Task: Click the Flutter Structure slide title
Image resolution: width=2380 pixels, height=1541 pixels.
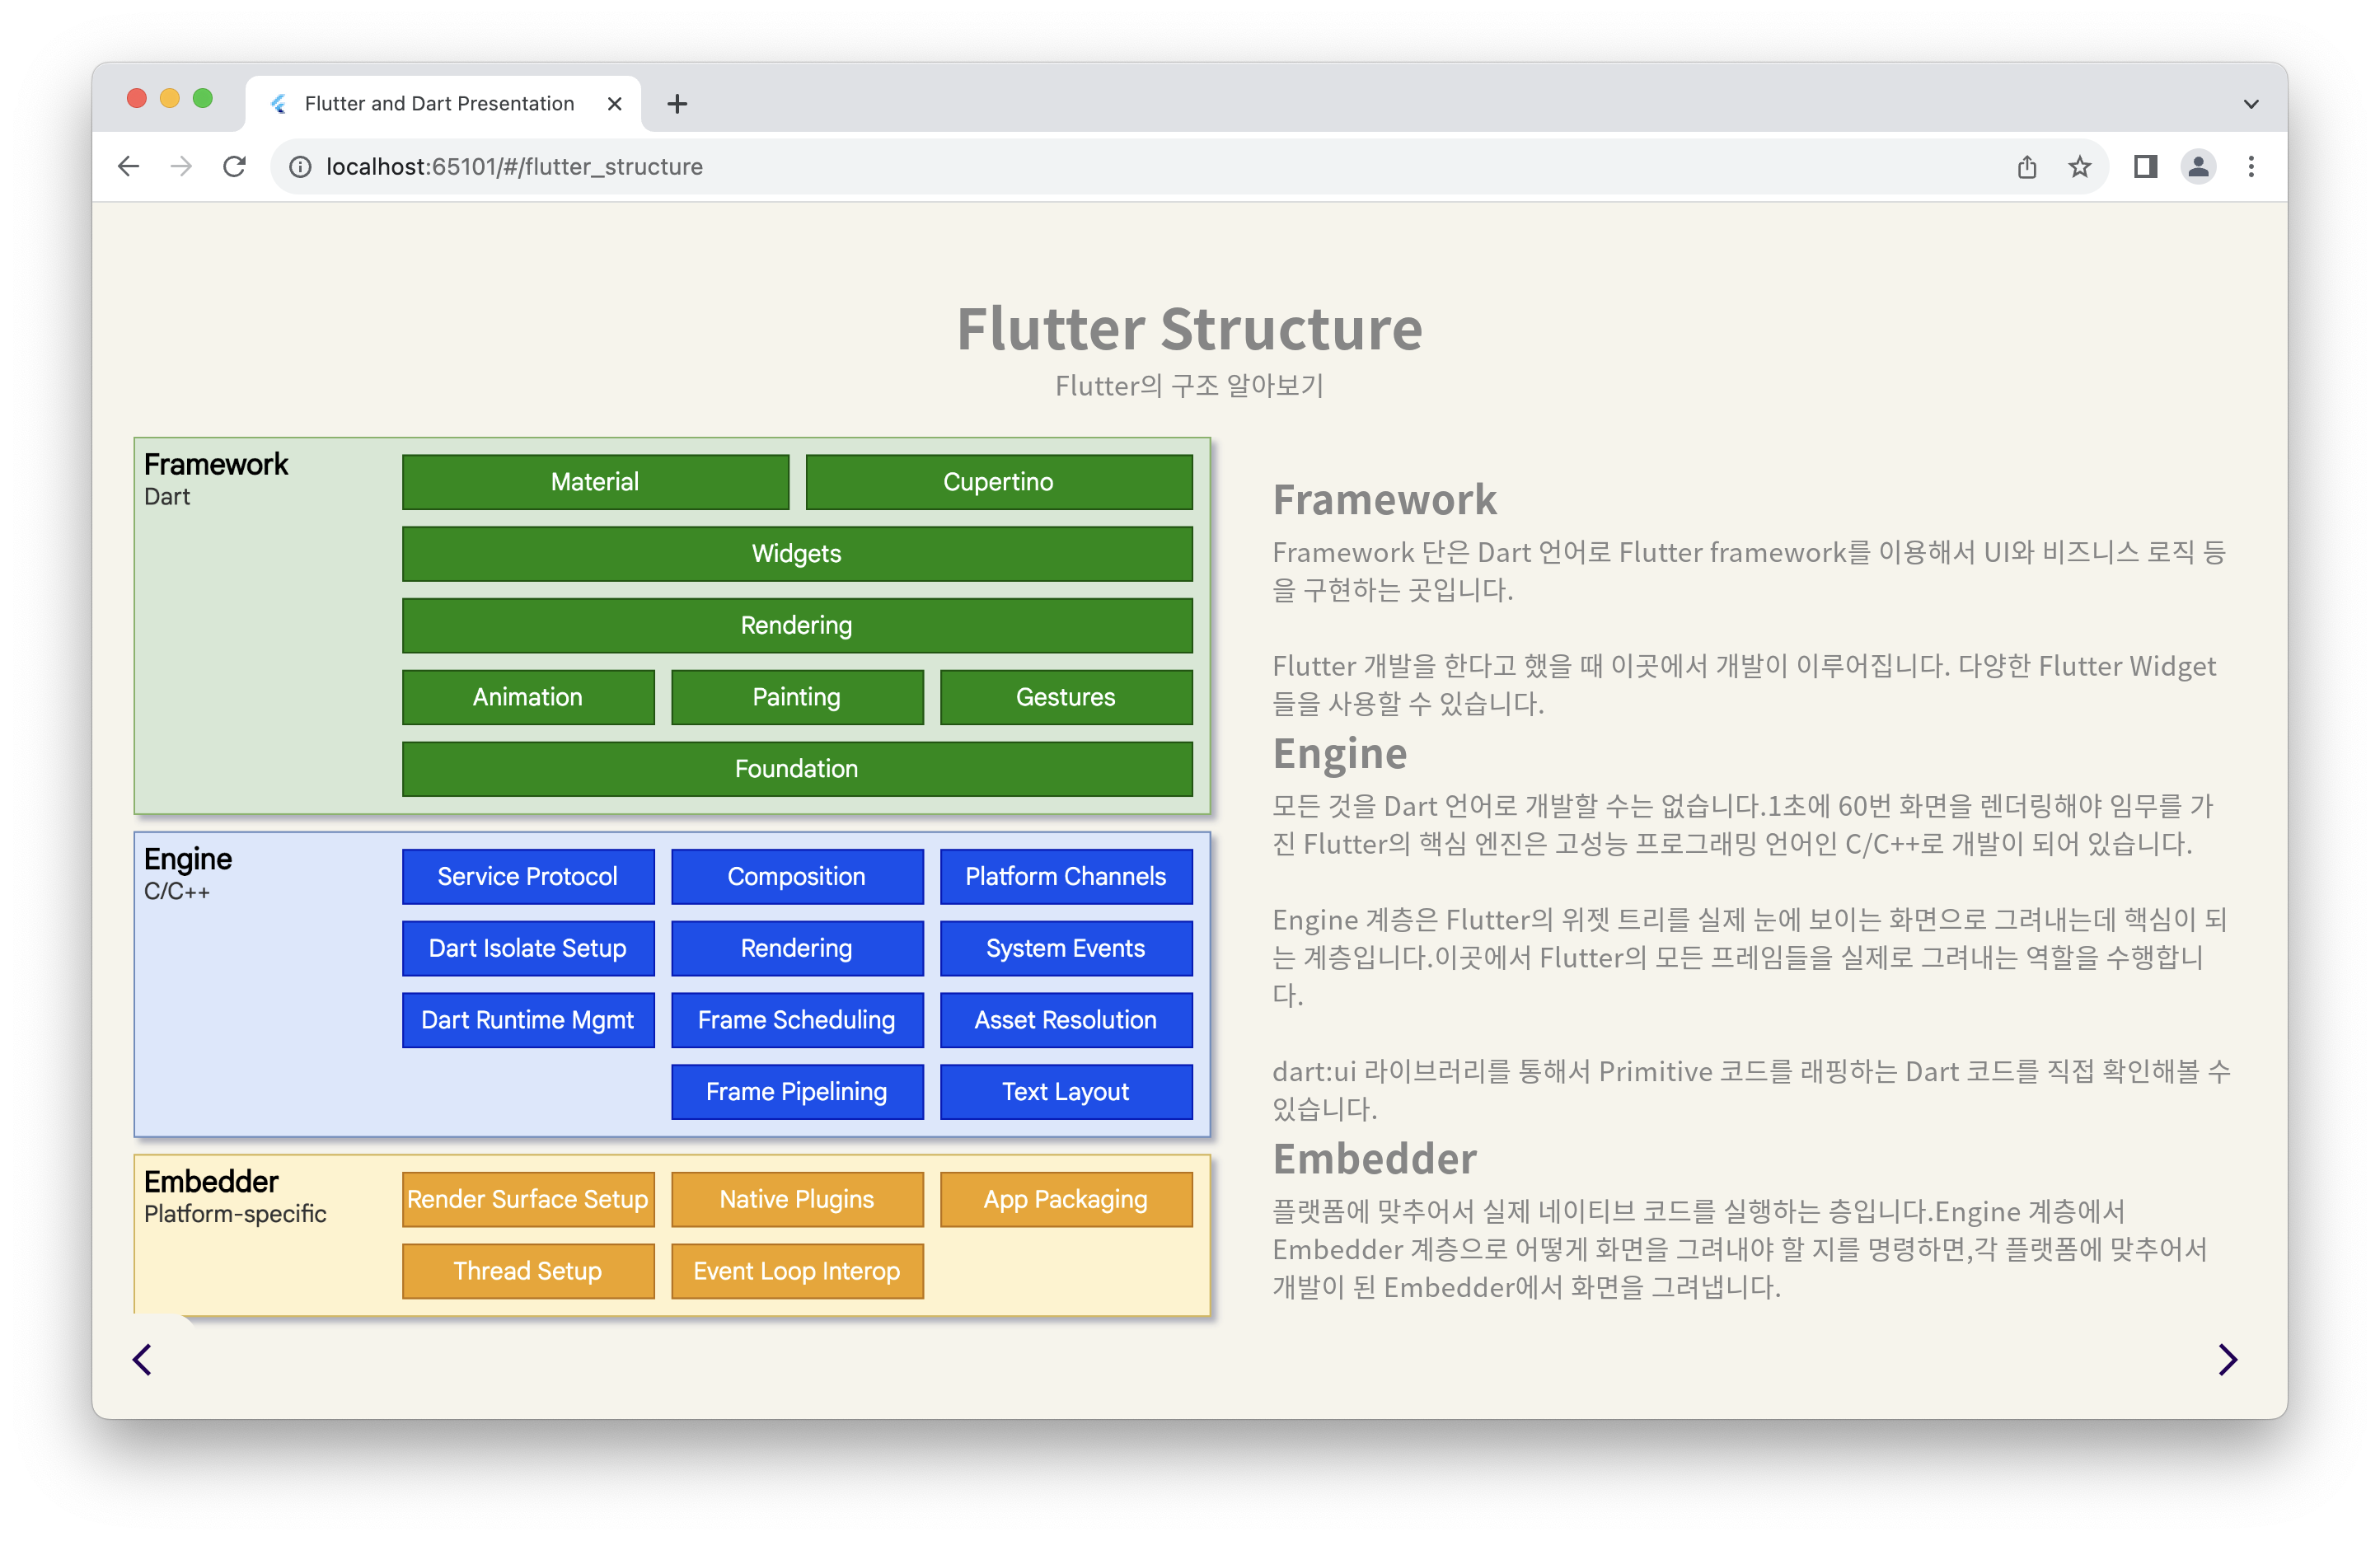Action: pos(1190,329)
